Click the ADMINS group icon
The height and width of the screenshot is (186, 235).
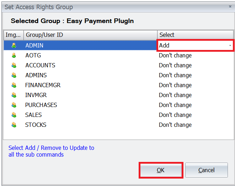point(14,75)
